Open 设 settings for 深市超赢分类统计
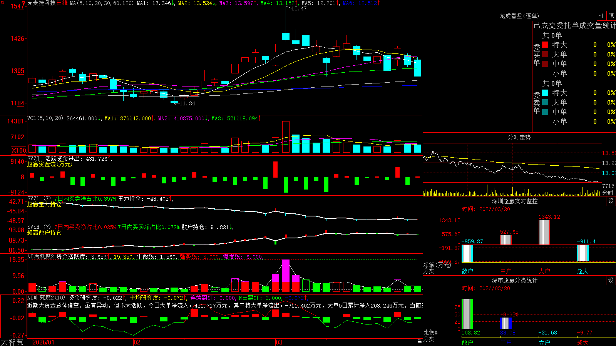The image size is (616, 346). tap(611, 280)
